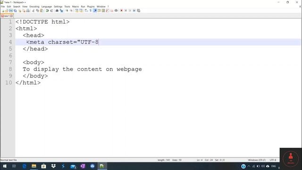Click the Close All toolbar icon
The width and height of the screenshot is (302, 170).
tap(24, 10)
